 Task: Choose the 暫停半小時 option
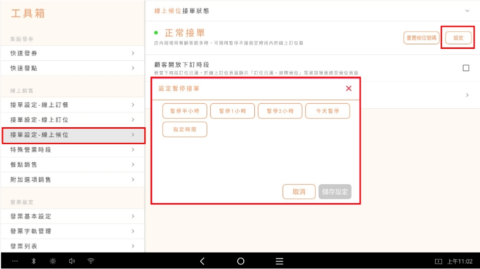(184, 111)
